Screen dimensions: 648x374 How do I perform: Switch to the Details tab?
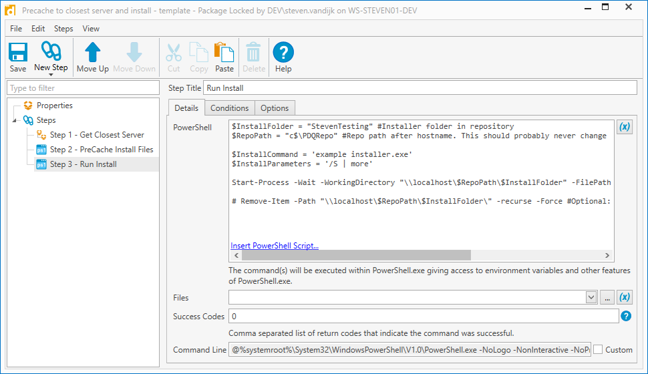click(186, 108)
